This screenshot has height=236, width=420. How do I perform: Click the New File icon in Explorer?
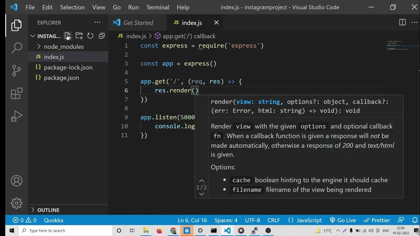68,36
